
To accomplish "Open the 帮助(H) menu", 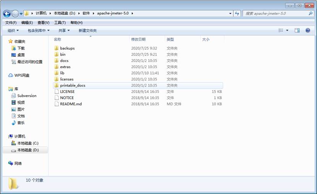I will click(x=76, y=22).
